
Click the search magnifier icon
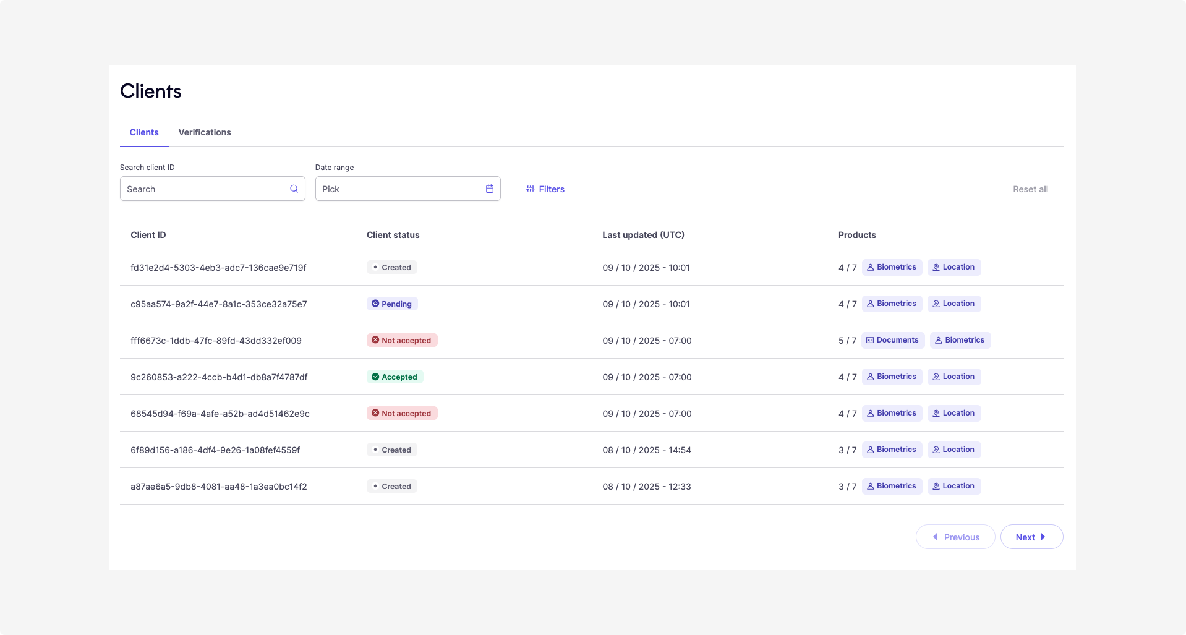(x=294, y=189)
